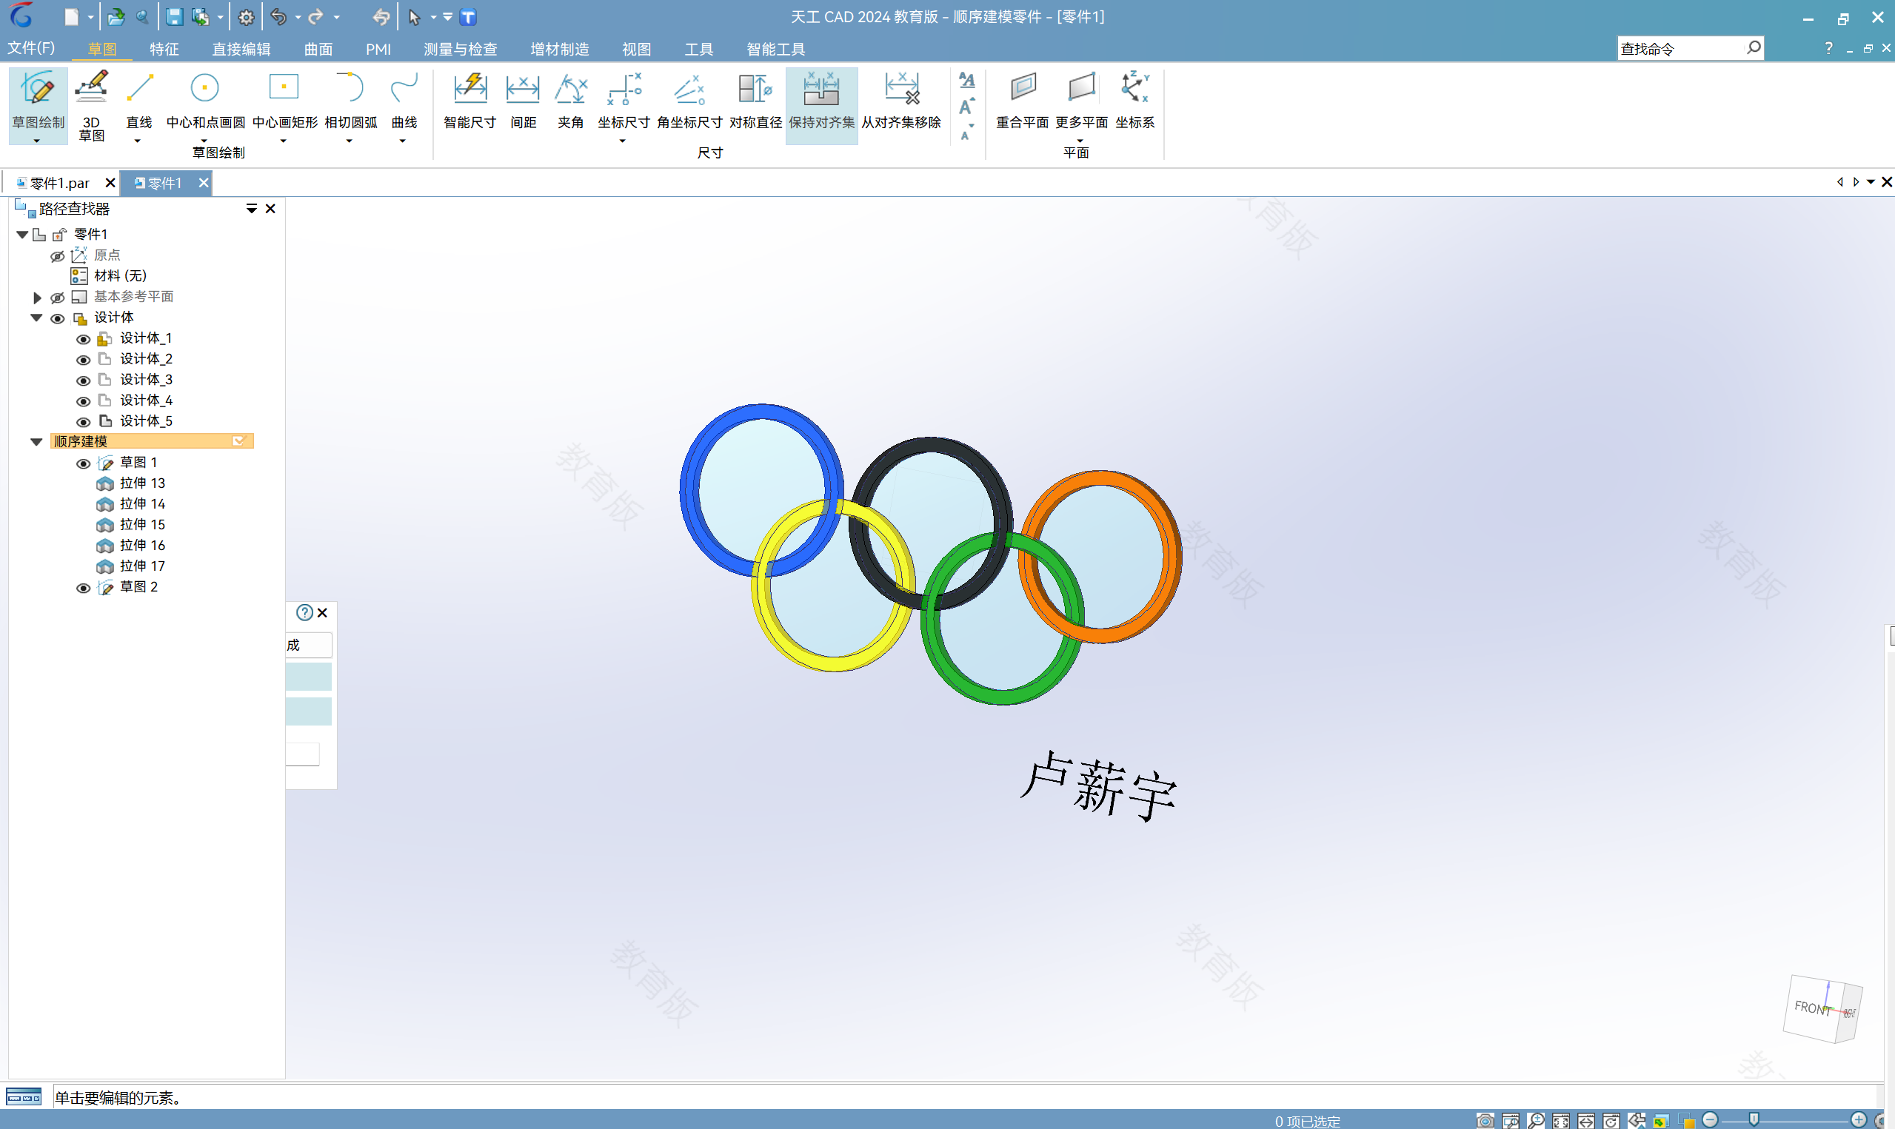Toggle visibility of 设计体_1
This screenshot has height=1129, width=1895.
tap(84, 339)
